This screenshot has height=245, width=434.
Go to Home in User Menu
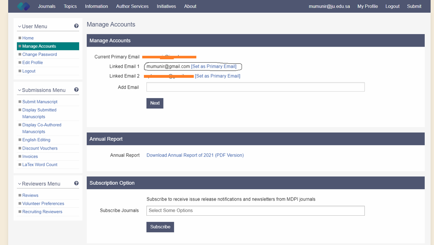28,38
